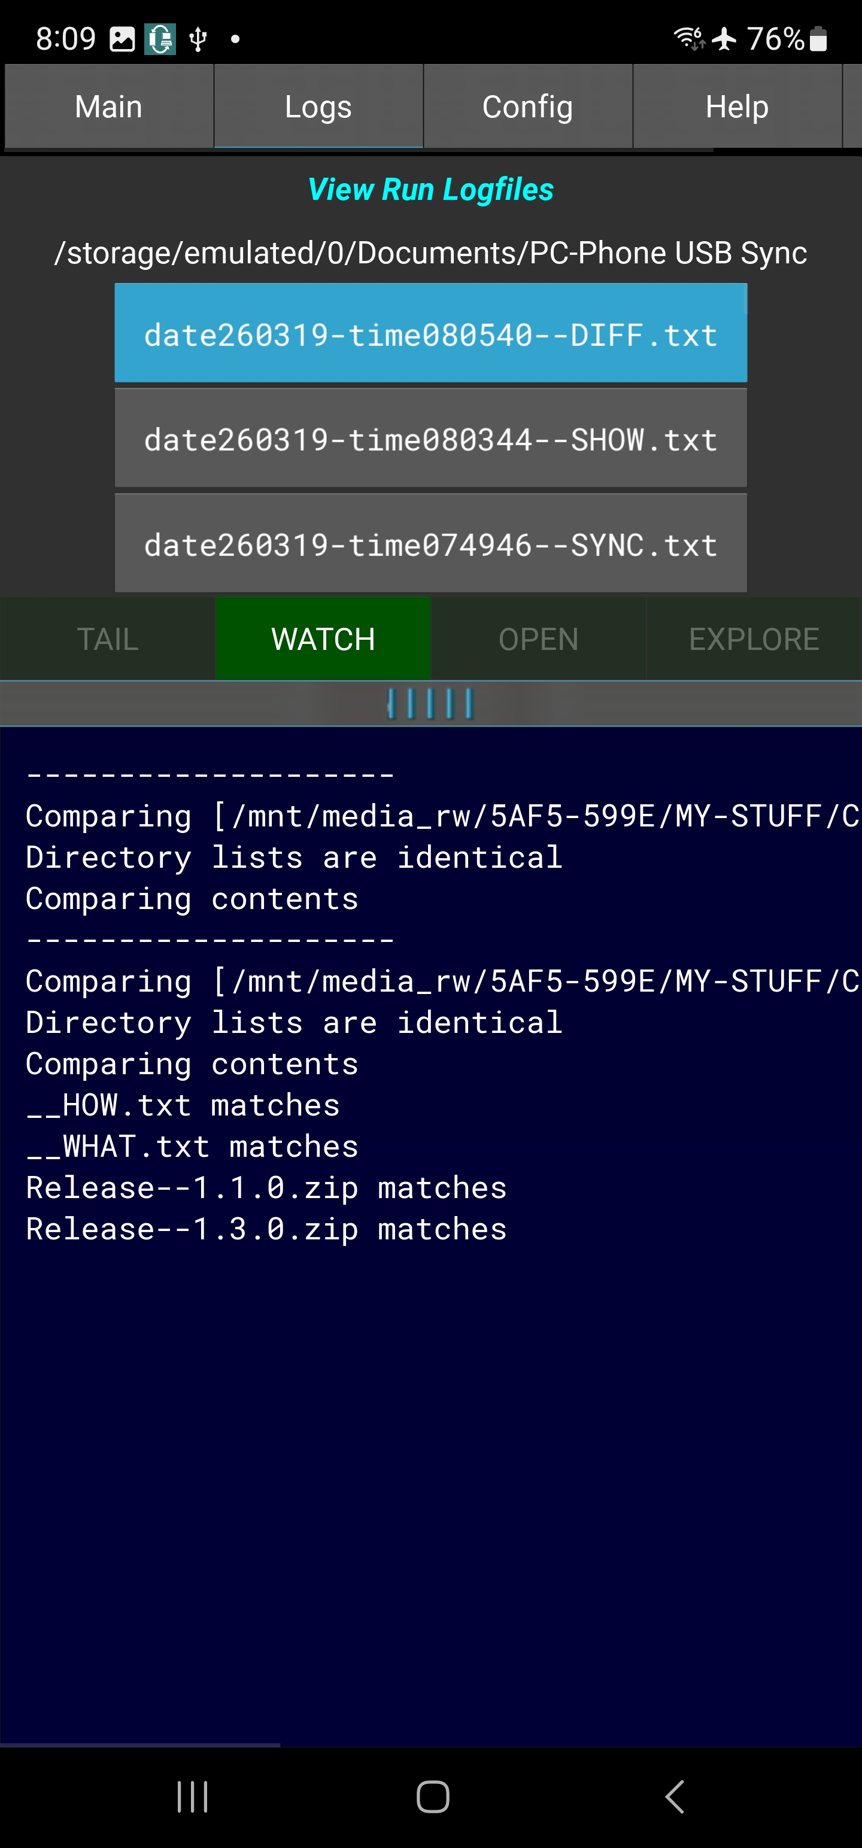Tap the USB icon in status bar

pos(198,39)
